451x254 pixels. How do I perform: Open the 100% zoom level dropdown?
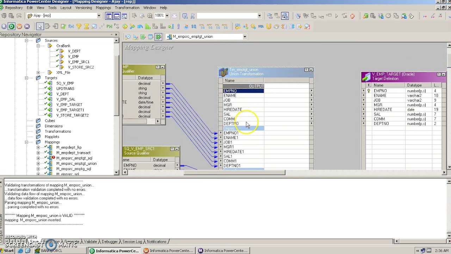pos(167,16)
